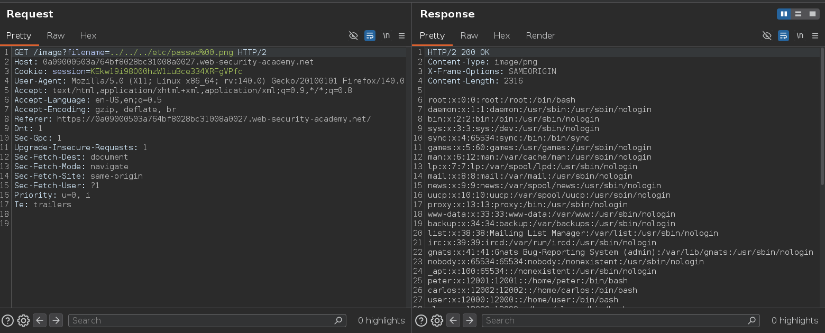The height and width of the screenshot is (333, 825).
Task: Click the Content-Length: 2316 line
Action: (x=475, y=81)
